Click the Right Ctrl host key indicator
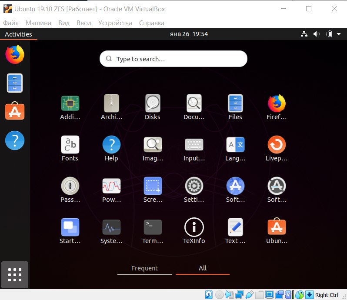This screenshot has width=347, height=300. pos(327,295)
